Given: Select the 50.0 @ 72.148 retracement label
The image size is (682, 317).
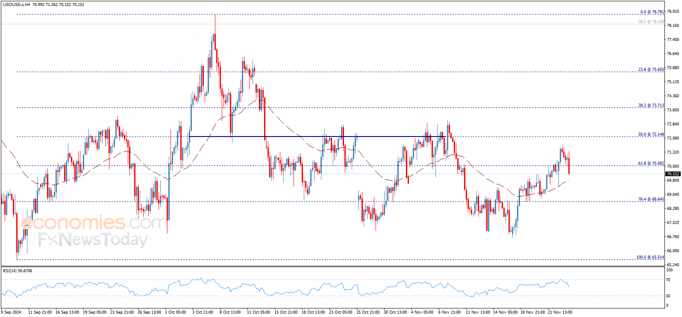Looking at the screenshot, I should [x=651, y=134].
